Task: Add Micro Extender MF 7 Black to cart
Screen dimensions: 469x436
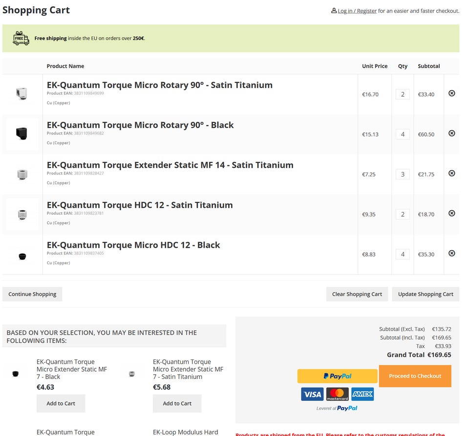Action: pos(61,403)
